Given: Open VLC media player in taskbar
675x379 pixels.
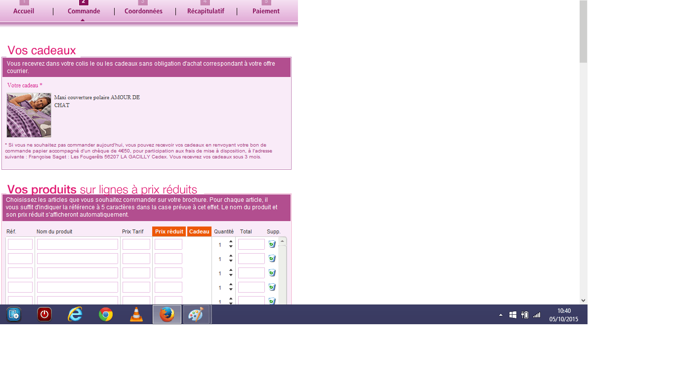Looking at the screenshot, I should (136, 314).
